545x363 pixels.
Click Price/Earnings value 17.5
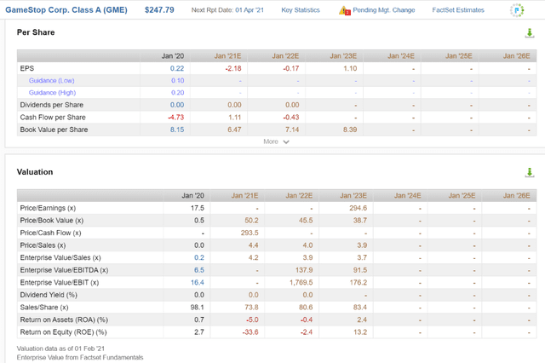198,208
